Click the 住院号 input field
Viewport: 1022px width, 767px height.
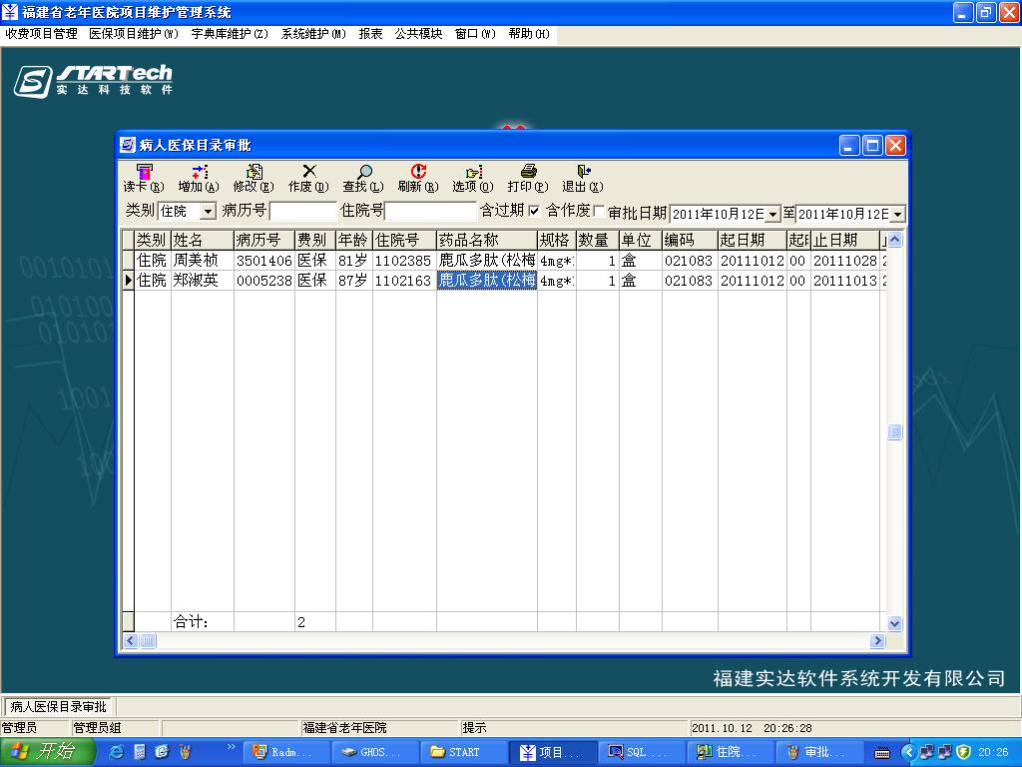point(430,211)
